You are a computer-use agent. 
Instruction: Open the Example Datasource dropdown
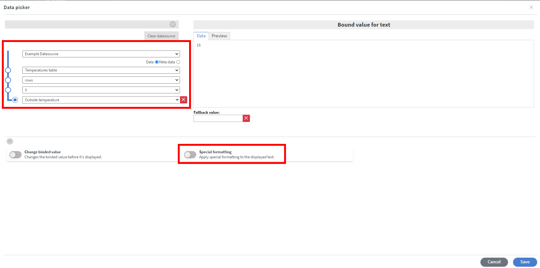coord(101,54)
